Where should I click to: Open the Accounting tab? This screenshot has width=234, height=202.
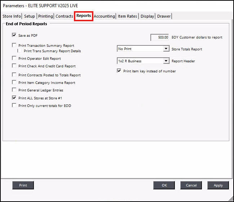pos(104,16)
